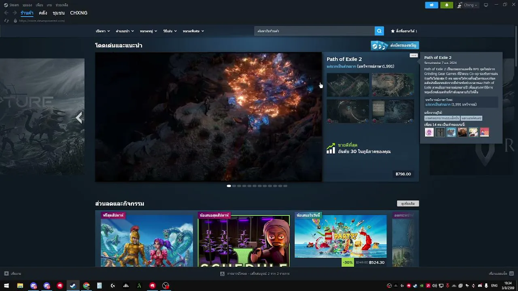Expand the วิธีเล่น dropdown in the store menu
Screen dimensions: 518x291
(x=170, y=31)
